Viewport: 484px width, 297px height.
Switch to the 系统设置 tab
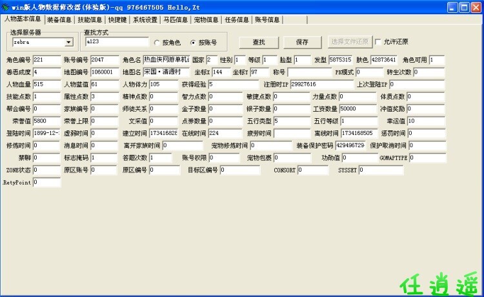click(x=145, y=20)
